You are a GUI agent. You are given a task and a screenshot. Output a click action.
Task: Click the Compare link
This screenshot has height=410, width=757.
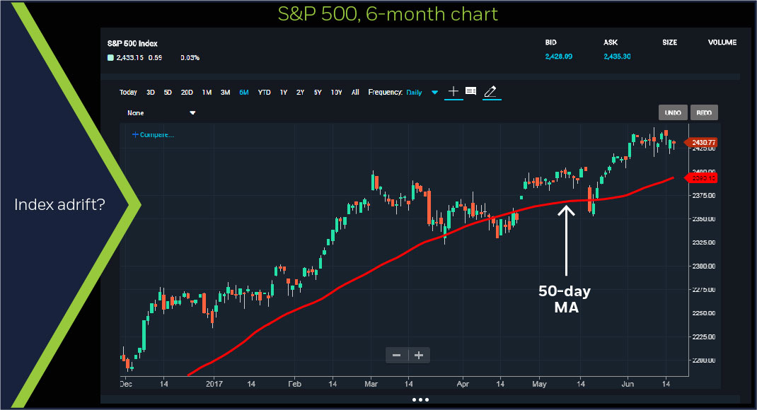point(153,134)
